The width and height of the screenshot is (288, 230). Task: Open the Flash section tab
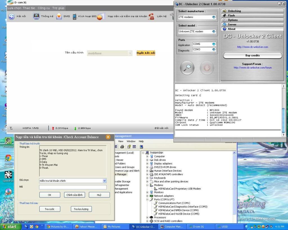231,15
